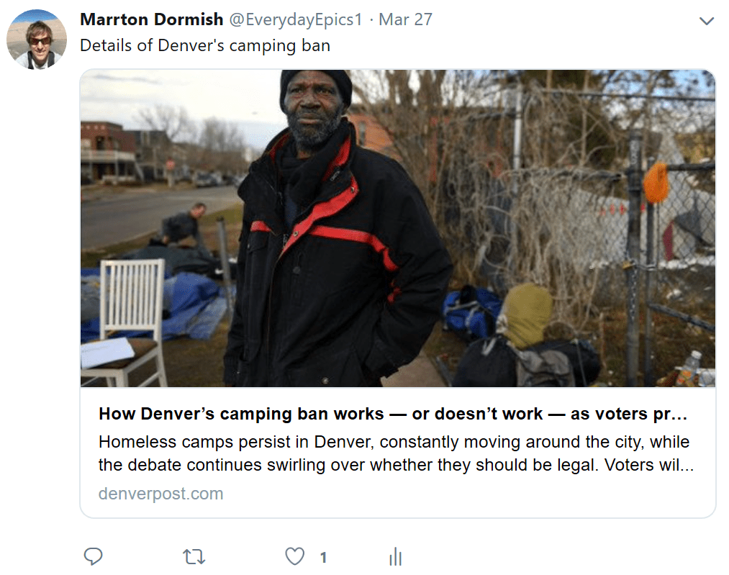
Task: Click the like count number 1
Action: click(324, 557)
